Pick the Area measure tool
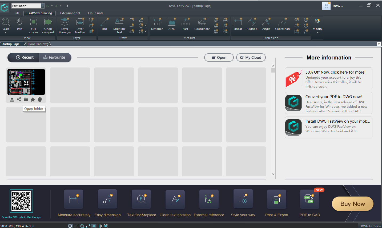382x228 pixels. (171, 25)
